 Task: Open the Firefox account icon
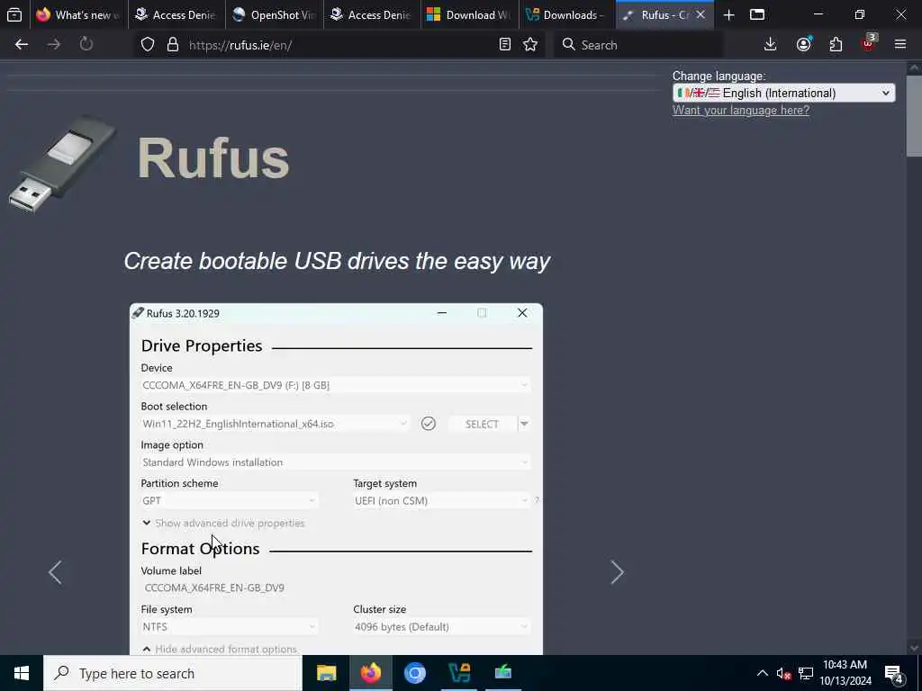click(x=804, y=44)
